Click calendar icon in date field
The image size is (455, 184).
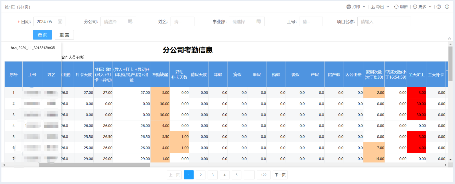[x=60, y=21]
